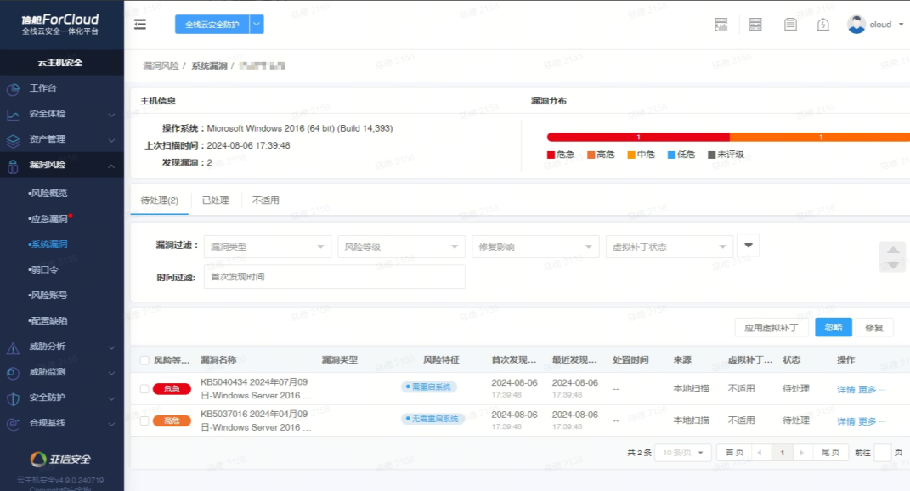Go to previous page arrow in pagination
The height and width of the screenshot is (491, 910).
(760, 453)
